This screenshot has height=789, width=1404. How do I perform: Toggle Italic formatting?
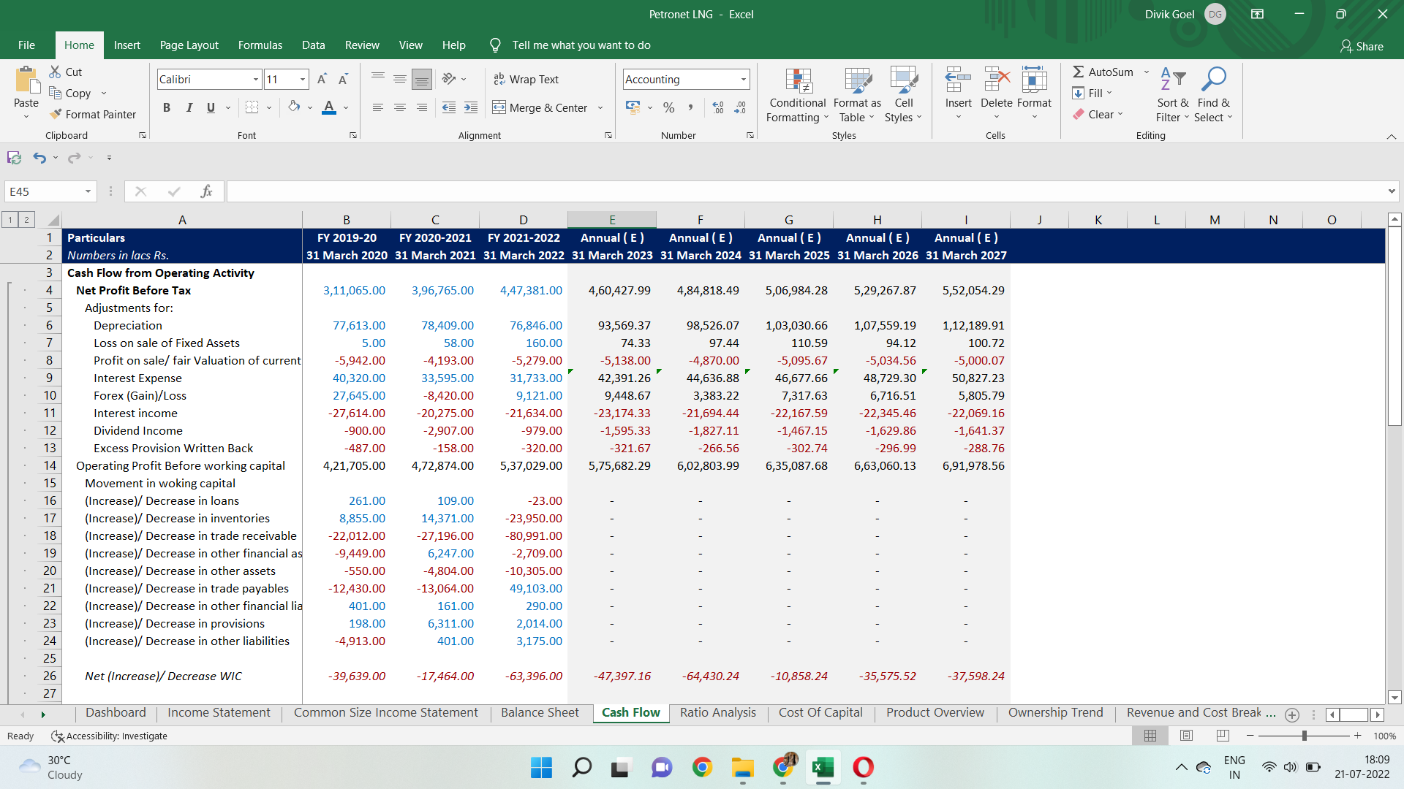click(x=189, y=107)
